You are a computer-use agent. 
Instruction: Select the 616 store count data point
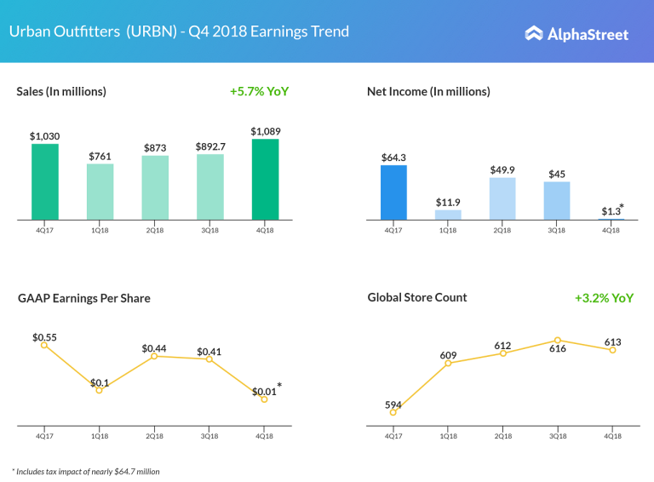[x=558, y=341]
